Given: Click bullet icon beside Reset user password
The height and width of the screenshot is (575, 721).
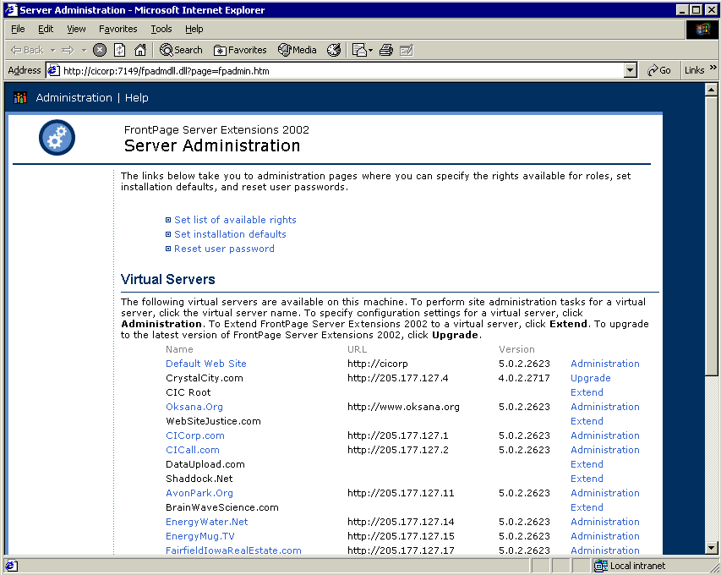Looking at the screenshot, I should click(x=168, y=249).
